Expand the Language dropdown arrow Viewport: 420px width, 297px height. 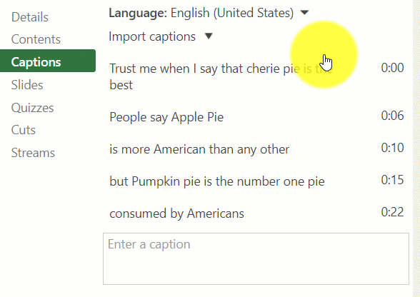coord(304,13)
